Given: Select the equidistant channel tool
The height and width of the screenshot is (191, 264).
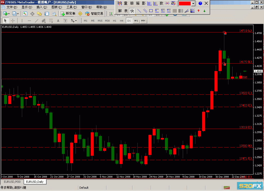Looking at the screenshot, I should [44, 21].
